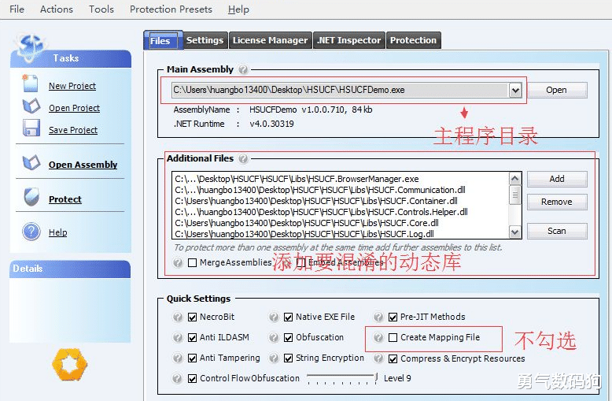Screen dimensions: 612x401
Task: Click the Open Assembly link
Action: [83, 165]
